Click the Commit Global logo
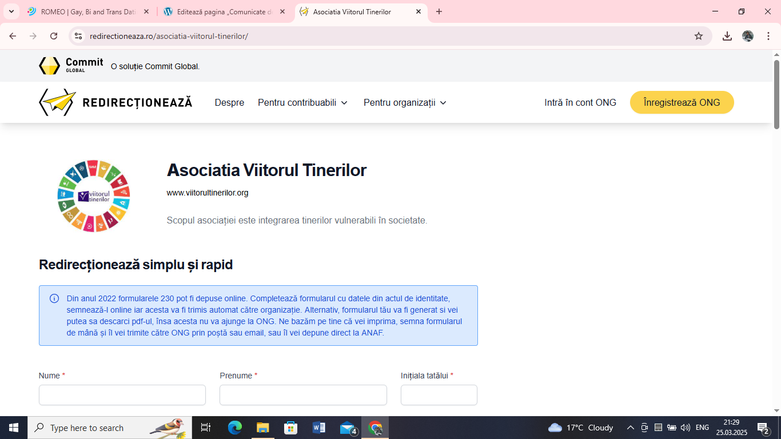Image resolution: width=781 pixels, height=439 pixels. pos(71,66)
